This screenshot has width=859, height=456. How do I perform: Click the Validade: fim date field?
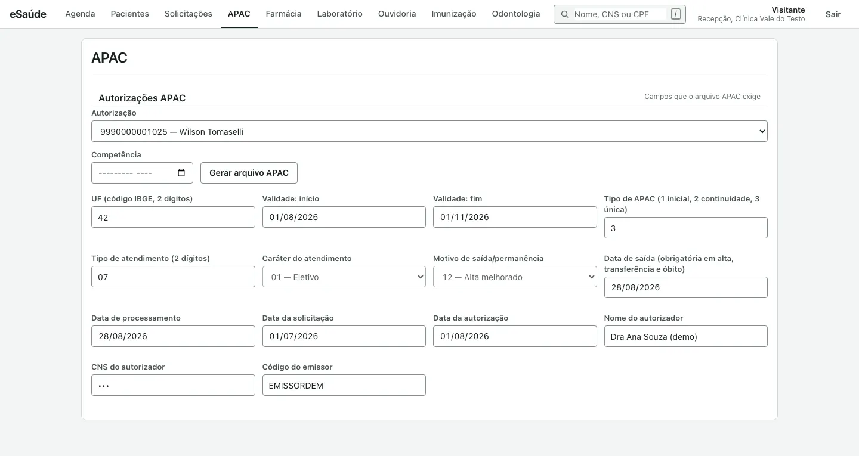pyautogui.click(x=515, y=217)
